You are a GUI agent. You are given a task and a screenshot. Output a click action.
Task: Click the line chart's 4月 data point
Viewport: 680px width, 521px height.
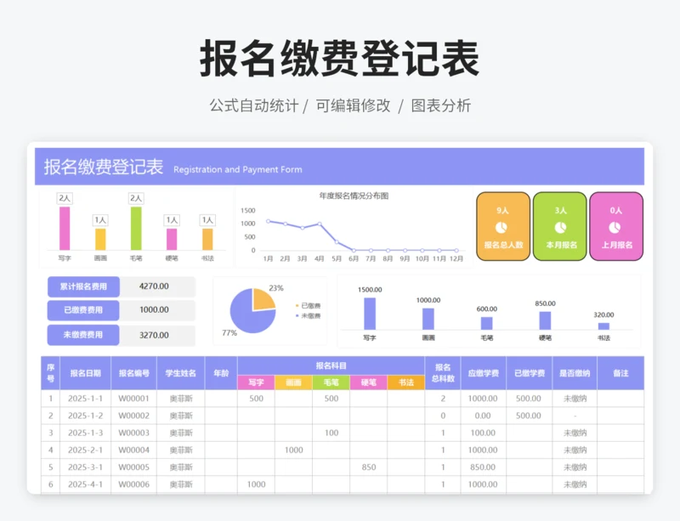(320, 224)
